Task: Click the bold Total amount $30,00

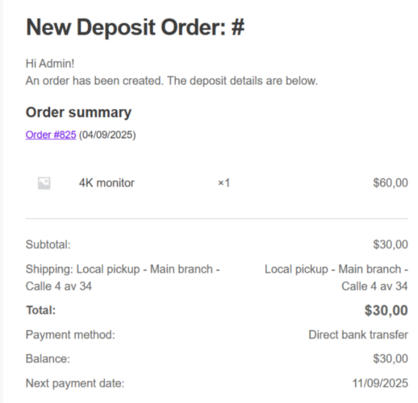Action: [x=386, y=310]
